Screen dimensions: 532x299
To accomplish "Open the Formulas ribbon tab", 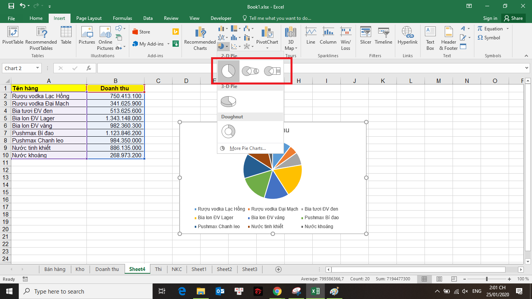I will point(122,18).
